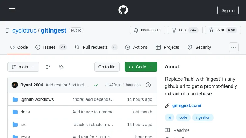
Task: Switch to the Pull requests tab
Action: pos(96,47)
